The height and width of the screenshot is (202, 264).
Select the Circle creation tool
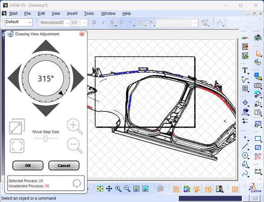click(245, 155)
